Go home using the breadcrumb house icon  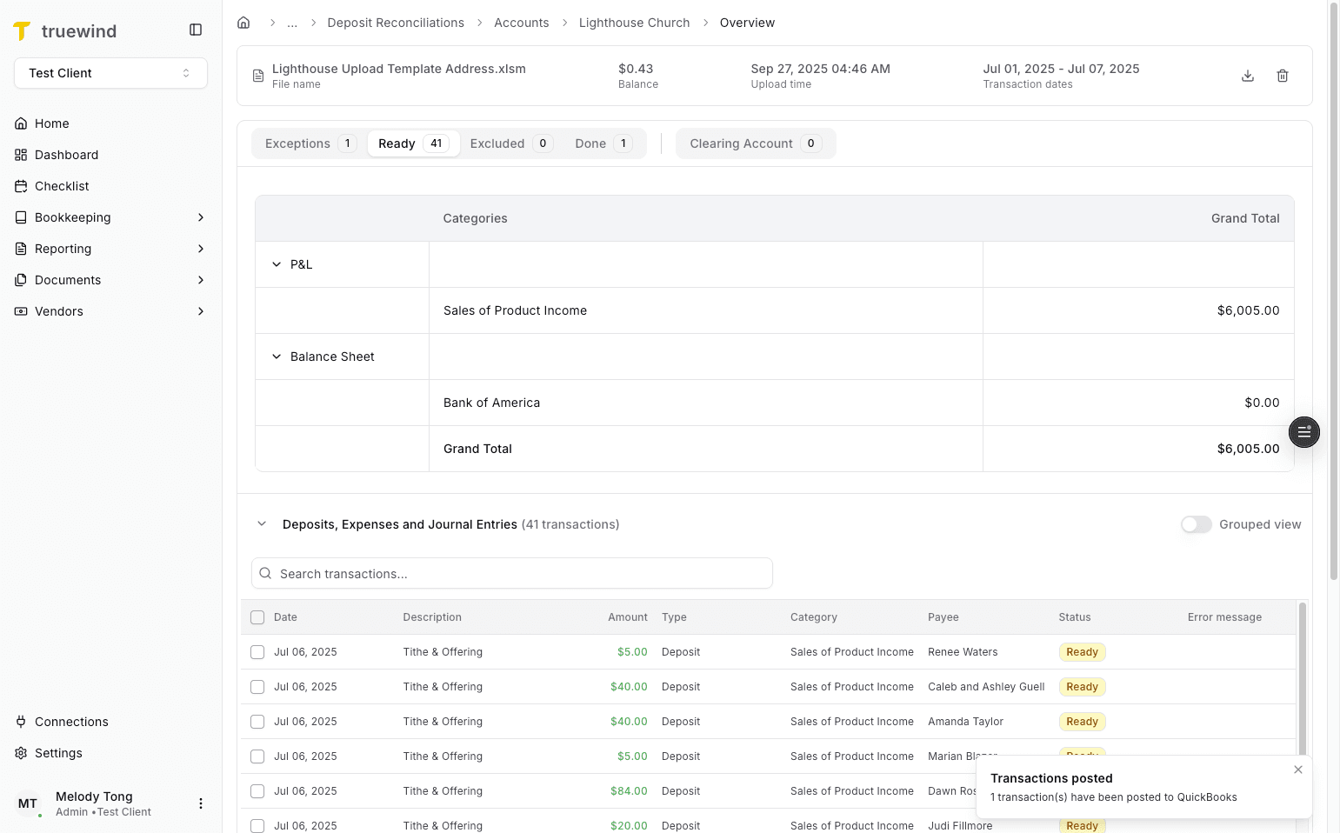tap(243, 22)
